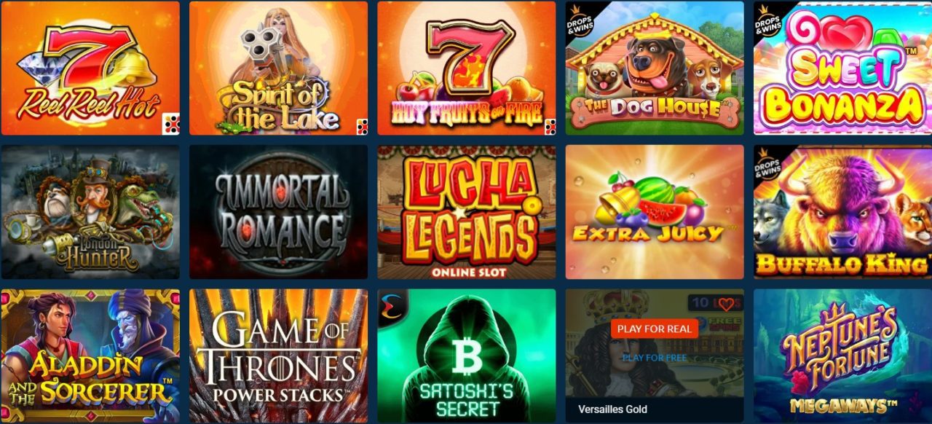The height and width of the screenshot is (424, 932).
Task: Select Neptune's Fortune Megaways game
Action: tap(842, 356)
